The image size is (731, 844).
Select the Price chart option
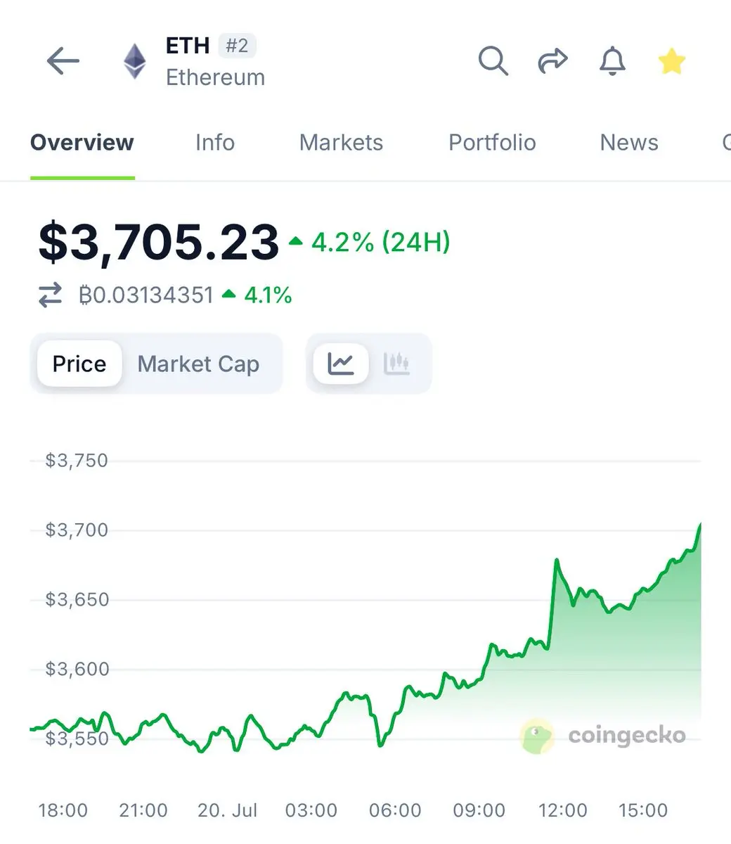click(x=79, y=364)
